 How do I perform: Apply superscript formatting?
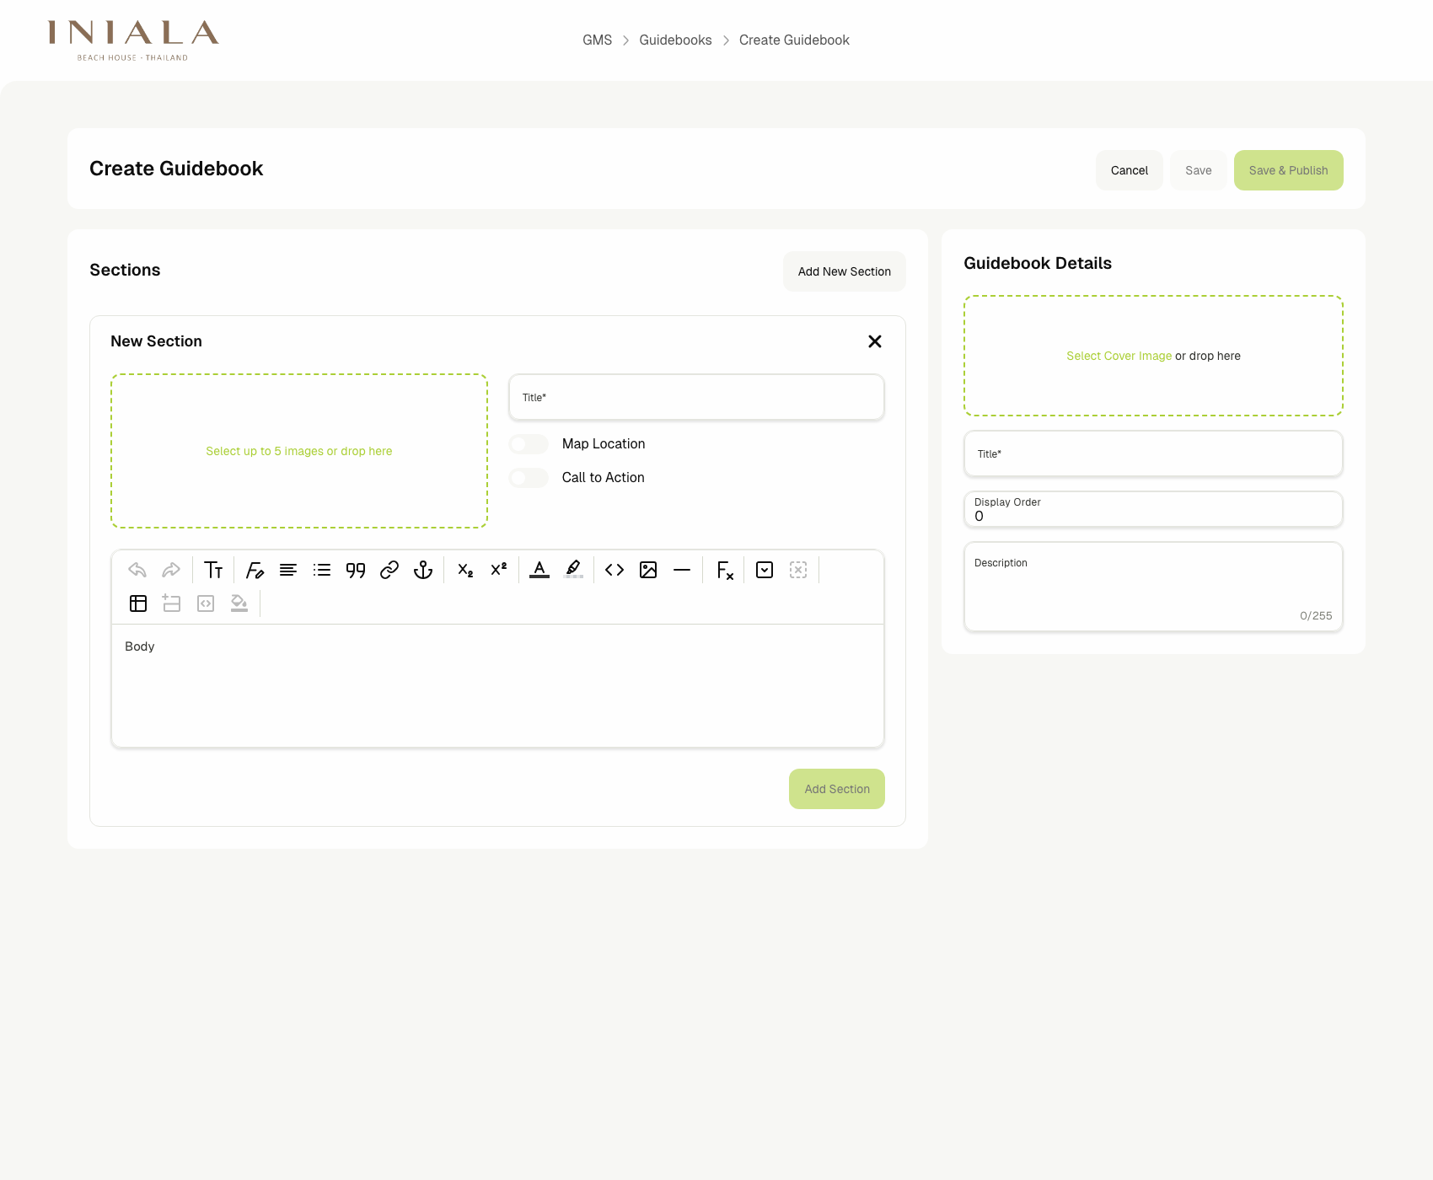click(x=497, y=570)
